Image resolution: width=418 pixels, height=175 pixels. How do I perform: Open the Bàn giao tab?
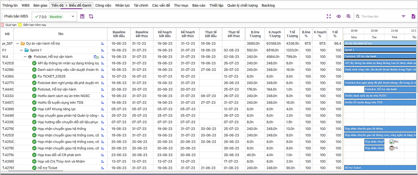coord(40,5)
